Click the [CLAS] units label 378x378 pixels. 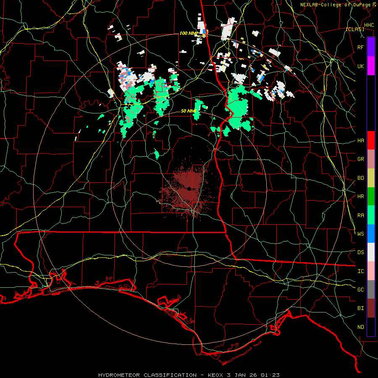coord(355,29)
